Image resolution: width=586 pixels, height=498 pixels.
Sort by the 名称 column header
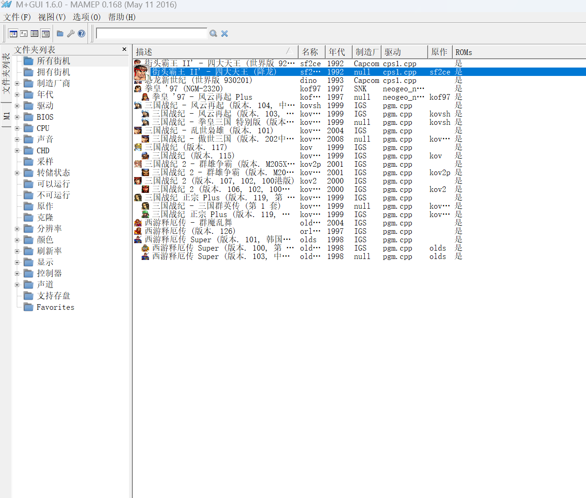(311, 52)
